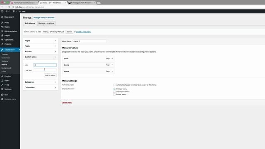265x149 pixels.
Task: Switch to the Instagram Font Awesome browser tab
Action: [x=82, y=3]
